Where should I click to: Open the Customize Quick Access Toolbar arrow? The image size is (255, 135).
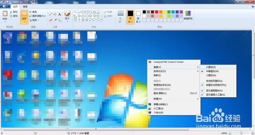coord(19,2)
